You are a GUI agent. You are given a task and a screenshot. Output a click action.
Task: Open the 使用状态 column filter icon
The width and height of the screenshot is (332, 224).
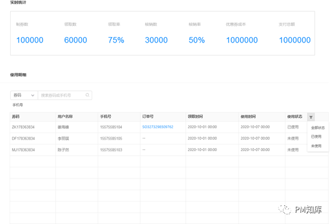[x=310, y=117]
